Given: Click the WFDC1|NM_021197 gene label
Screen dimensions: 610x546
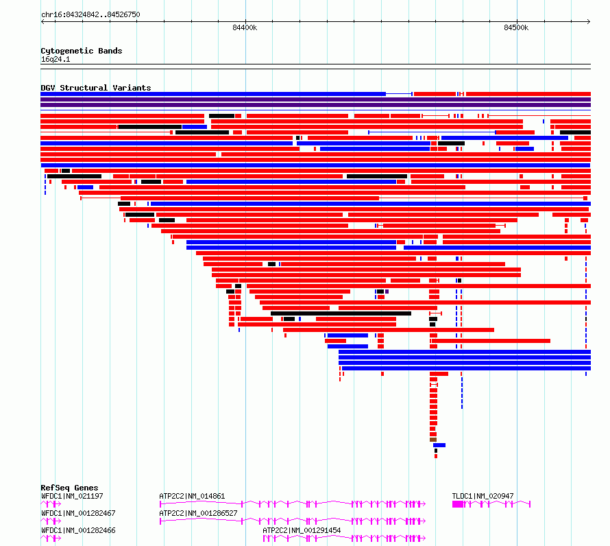Looking at the screenshot, I should point(72,496).
